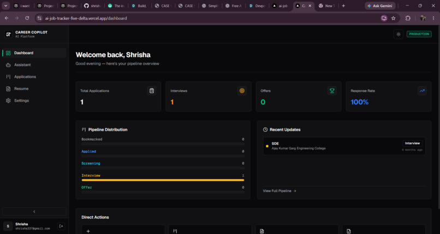Viewport: 440px width, 234px height.
Task: Click the clock icon beside Recent Updates
Action: [265, 130]
